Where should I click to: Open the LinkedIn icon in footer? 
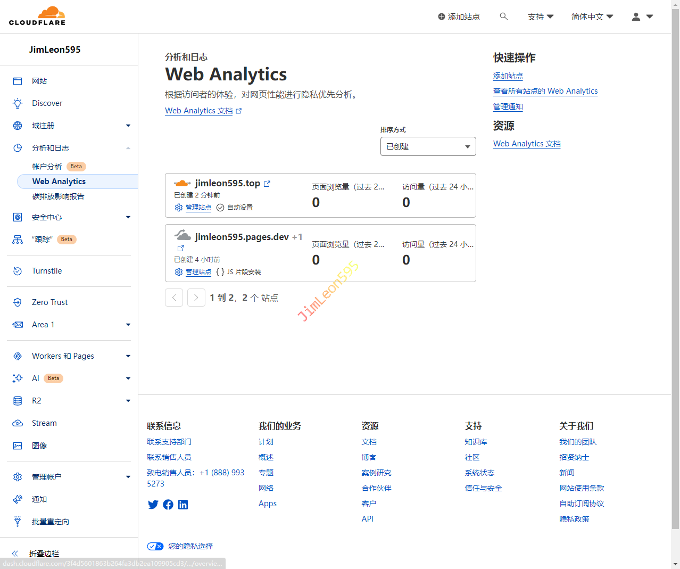(x=183, y=505)
